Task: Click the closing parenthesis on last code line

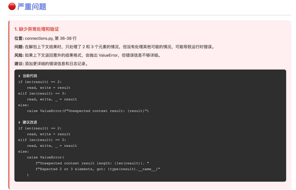Action: 28,175
